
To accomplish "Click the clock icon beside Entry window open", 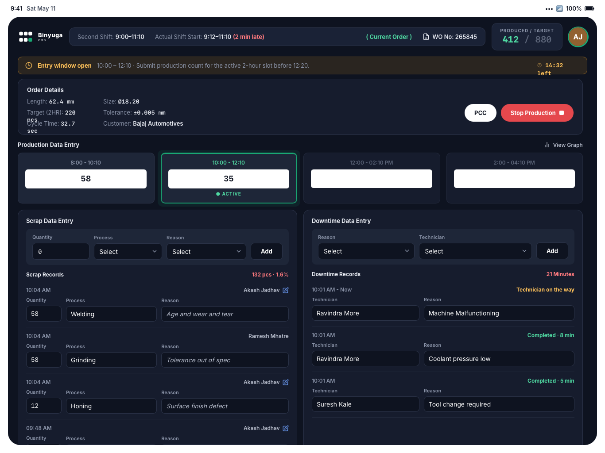I will click(x=29, y=65).
